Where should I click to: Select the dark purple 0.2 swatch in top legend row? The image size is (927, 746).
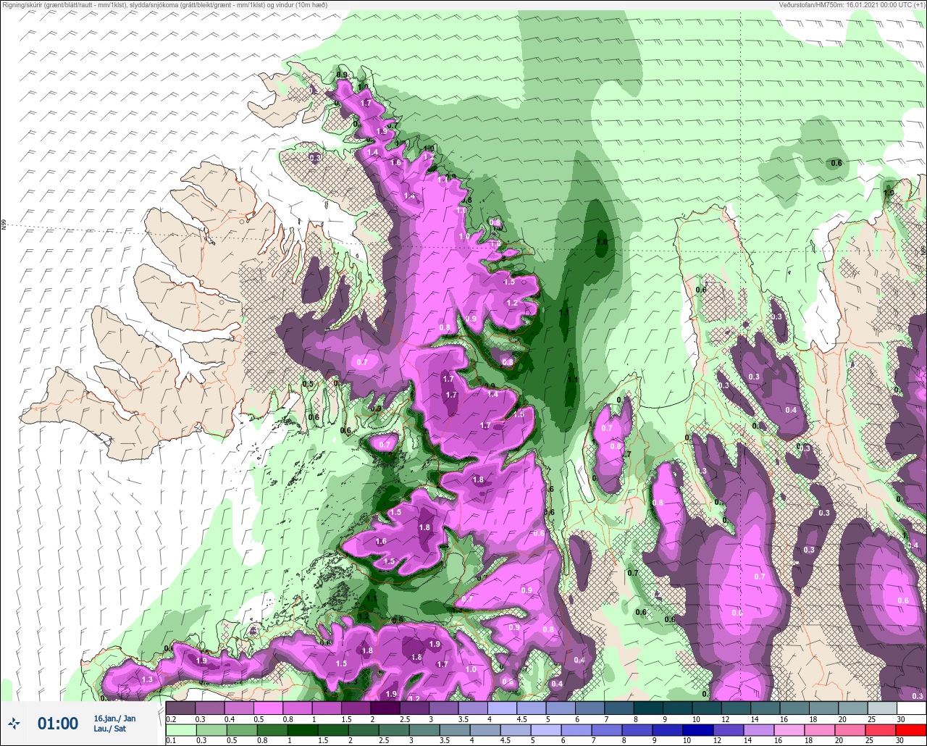[x=180, y=708]
